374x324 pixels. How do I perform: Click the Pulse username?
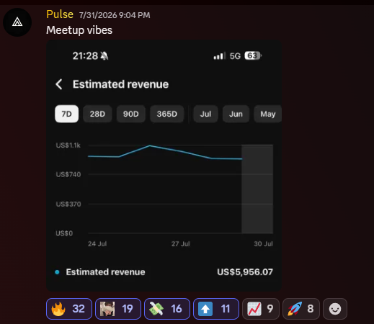[60, 14]
